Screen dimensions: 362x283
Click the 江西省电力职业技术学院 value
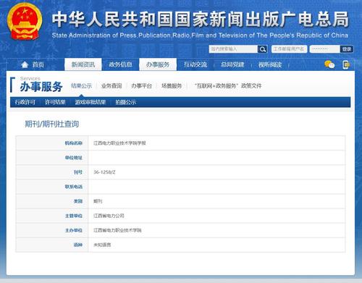(117, 230)
